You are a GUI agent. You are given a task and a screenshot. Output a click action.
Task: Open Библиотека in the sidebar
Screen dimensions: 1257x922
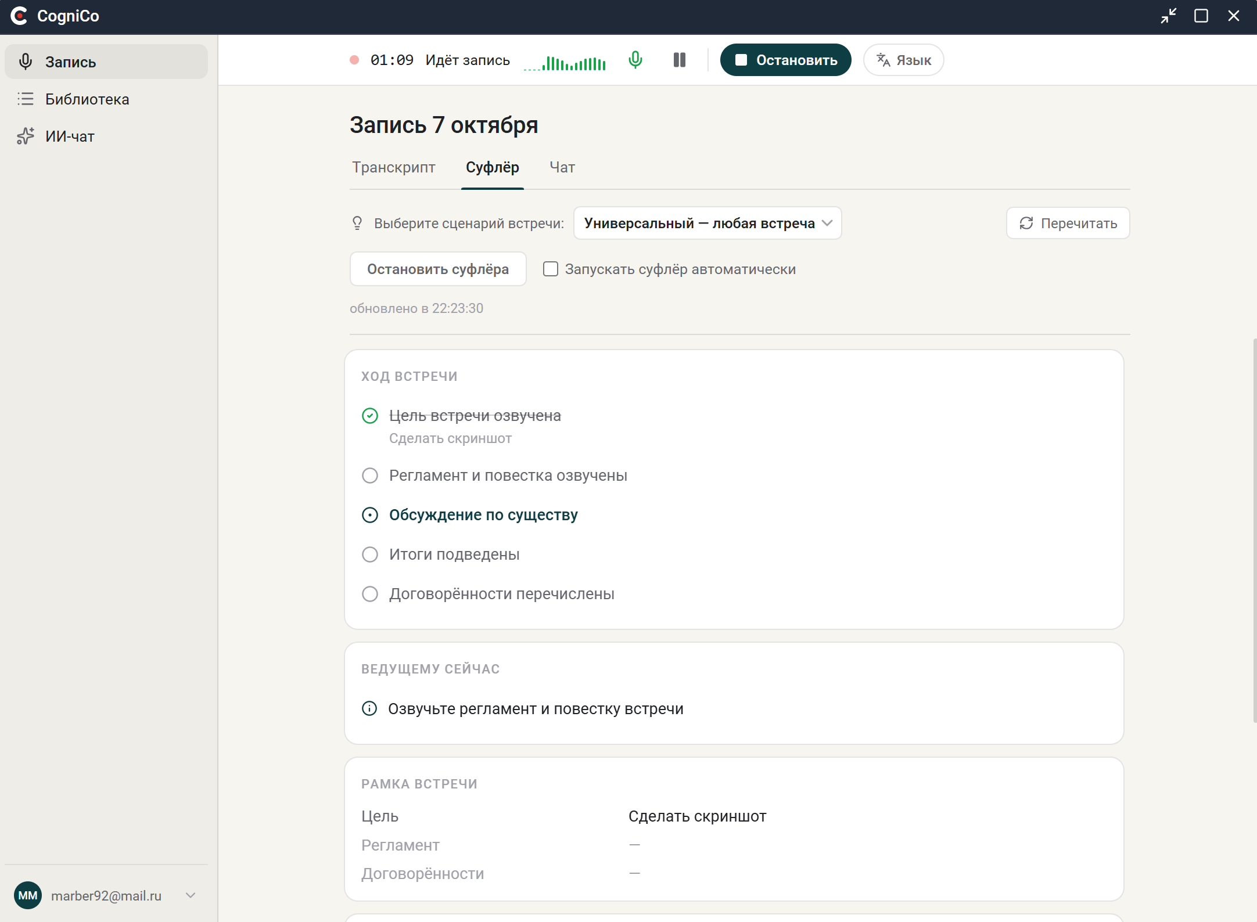coord(106,99)
